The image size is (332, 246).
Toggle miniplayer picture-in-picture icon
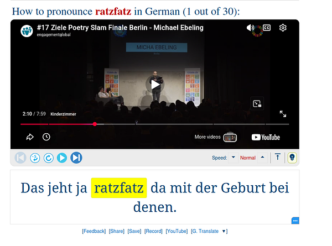click(257, 103)
